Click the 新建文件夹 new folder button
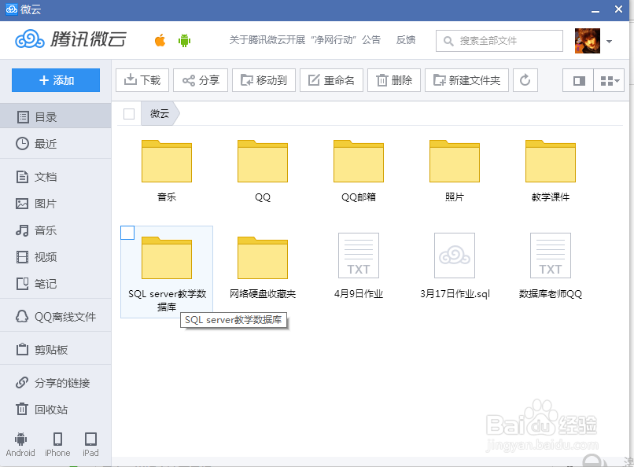Viewport: 634px width, 467px height. coord(466,80)
